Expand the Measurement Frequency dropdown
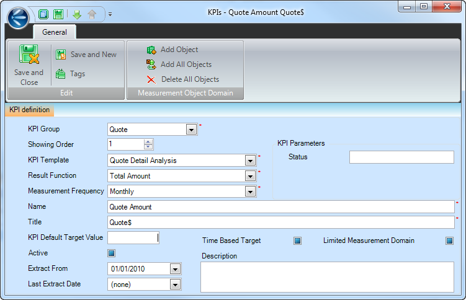The image size is (466, 300). 250,192
